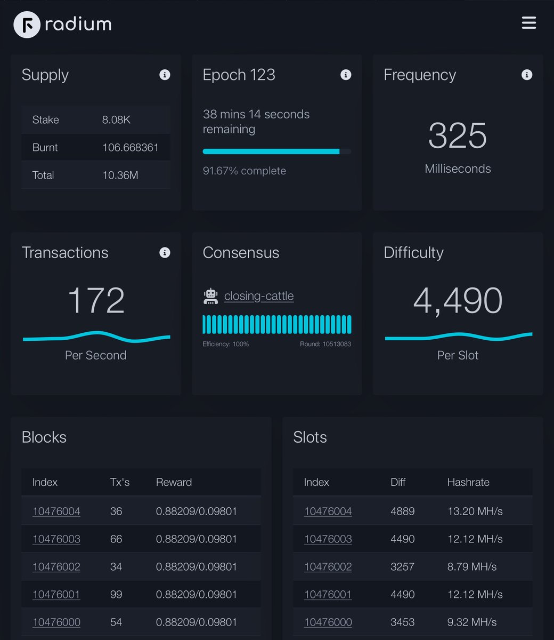Click the Slots Index column header
This screenshot has height=640, width=554.
point(316,482)
